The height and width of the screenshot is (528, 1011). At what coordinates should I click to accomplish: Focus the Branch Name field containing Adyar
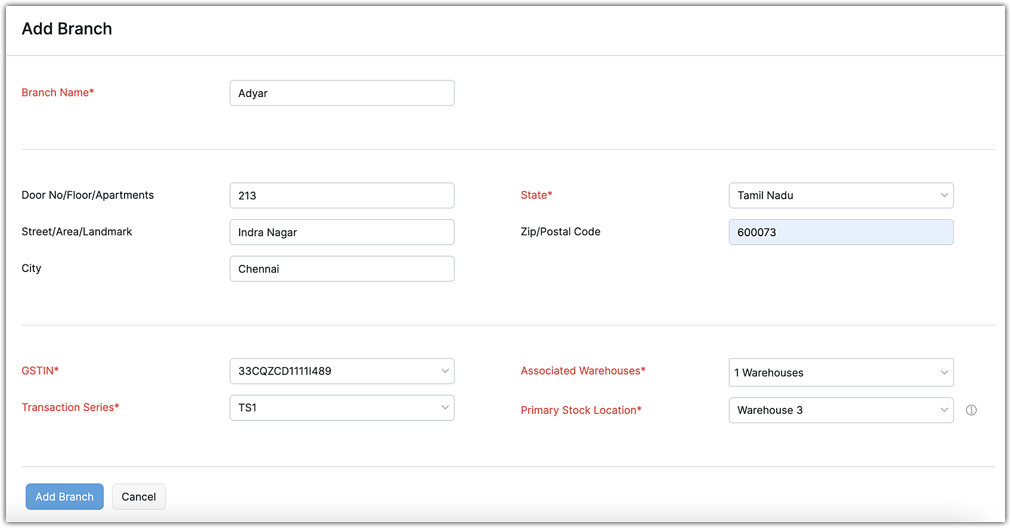coord(342,93)
